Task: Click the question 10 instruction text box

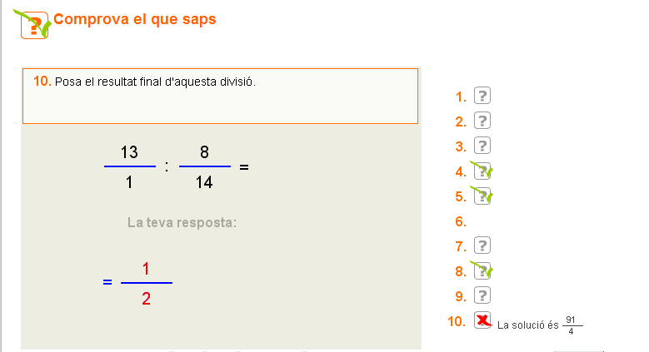Action: [220, 96]
